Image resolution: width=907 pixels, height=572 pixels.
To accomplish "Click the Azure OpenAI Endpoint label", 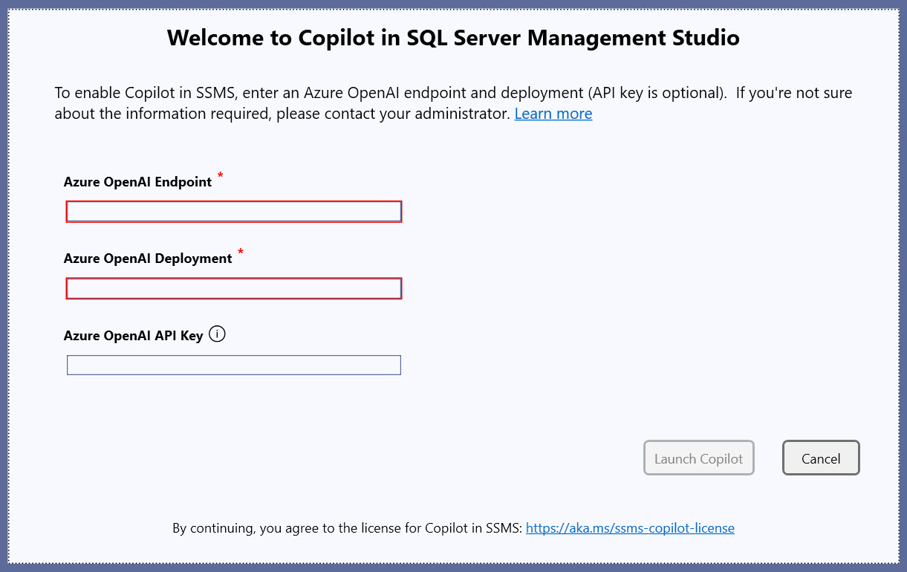I will pos(137,182).
